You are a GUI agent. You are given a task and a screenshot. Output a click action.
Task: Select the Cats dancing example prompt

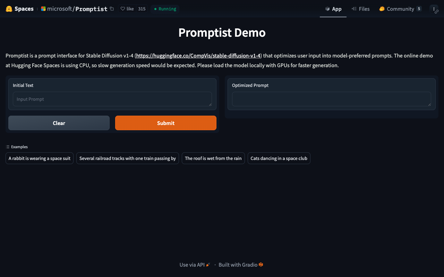279,159
